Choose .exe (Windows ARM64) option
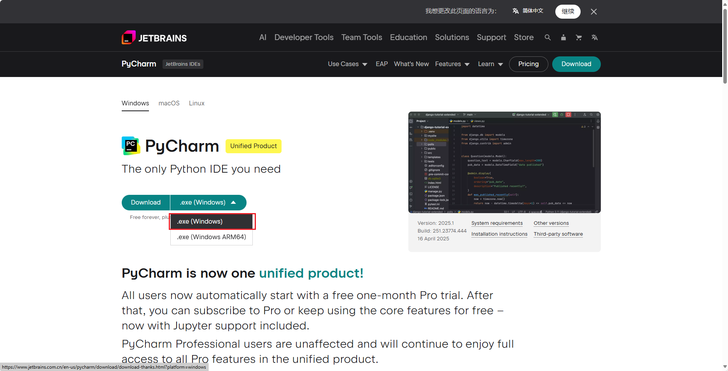Viewport: 728px width, 371px height. click(x=212, y=237)
